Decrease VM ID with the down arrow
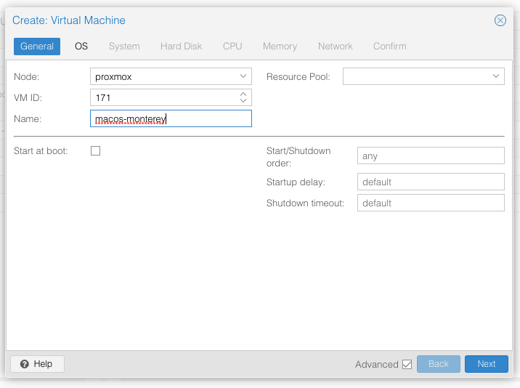This screenshot has width=520, height=388. point(243,100)
